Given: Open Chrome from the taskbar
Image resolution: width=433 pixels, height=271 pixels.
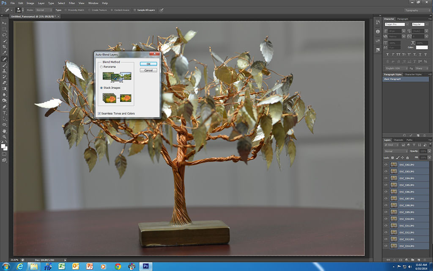Looking at the screenshot, I should [118, 267].
